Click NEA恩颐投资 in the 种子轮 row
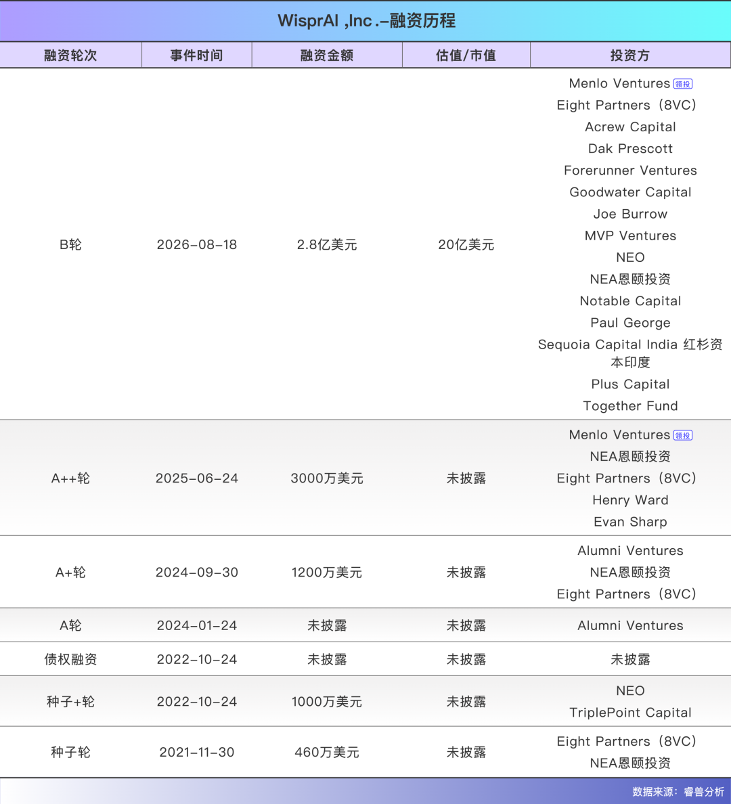731x804 pixels. point(630,763)
